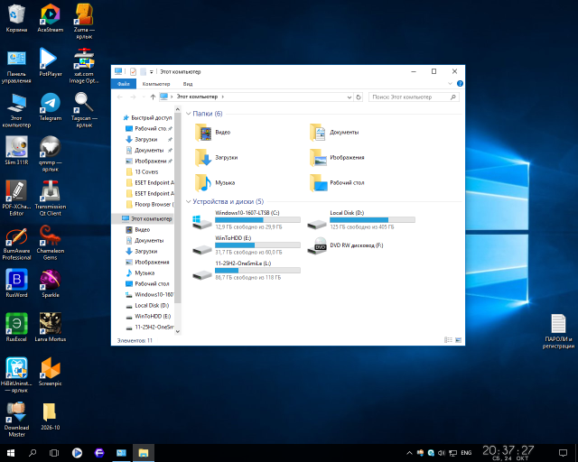Viewport: 578px width, 462px height.
Task: Select the Screenpic desktop shortcut
Action: click(x=51, y=372)
